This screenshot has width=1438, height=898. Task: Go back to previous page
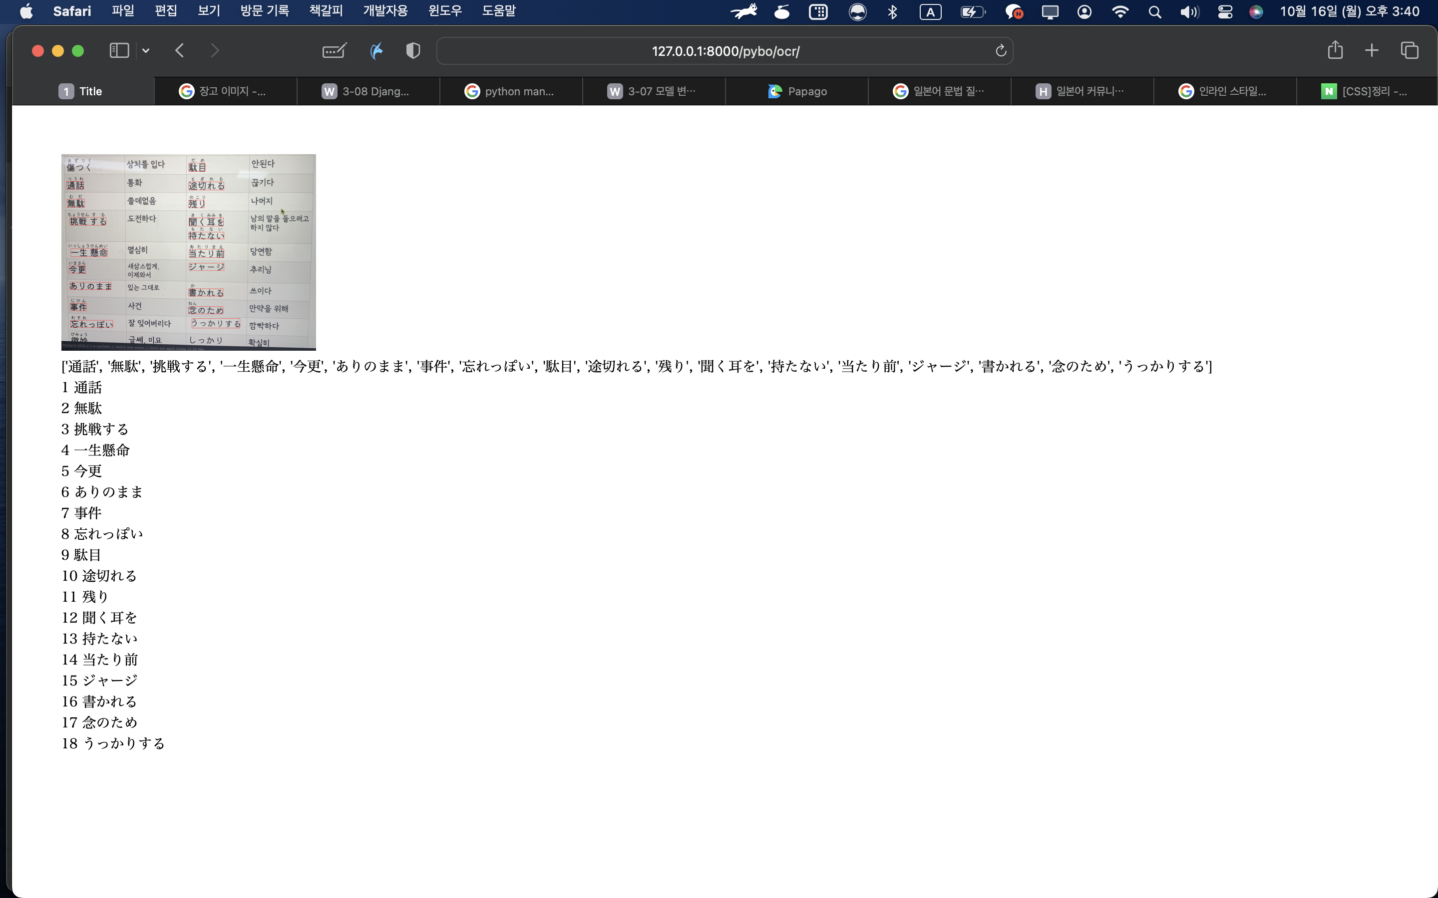(179, 50)
